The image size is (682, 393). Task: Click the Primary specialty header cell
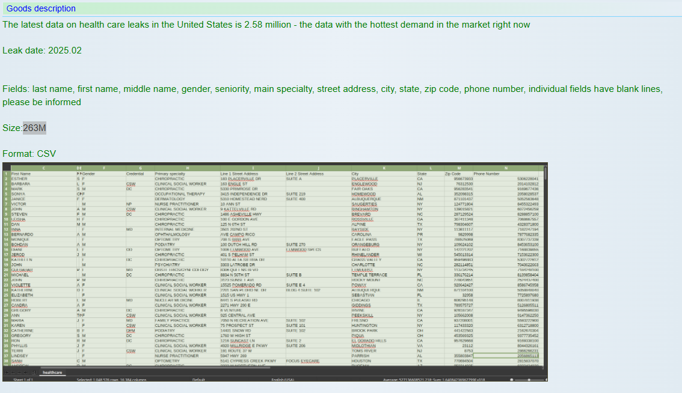click(170, 174)
